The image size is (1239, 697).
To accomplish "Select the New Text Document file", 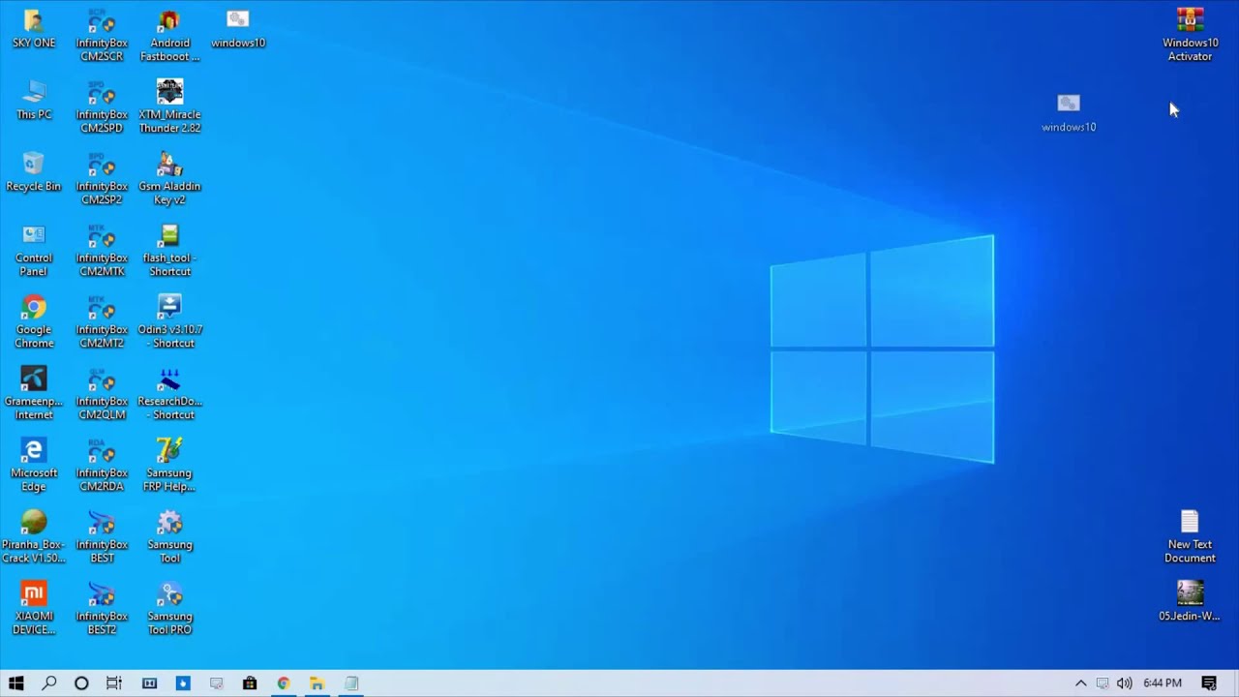I will 1190,537.
